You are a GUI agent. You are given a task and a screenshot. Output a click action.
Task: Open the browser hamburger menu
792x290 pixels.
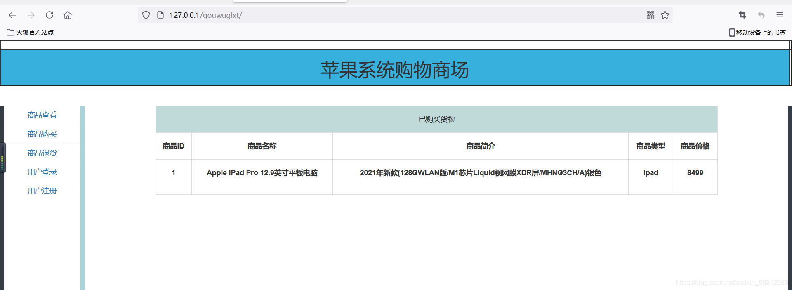pos(780,15)
